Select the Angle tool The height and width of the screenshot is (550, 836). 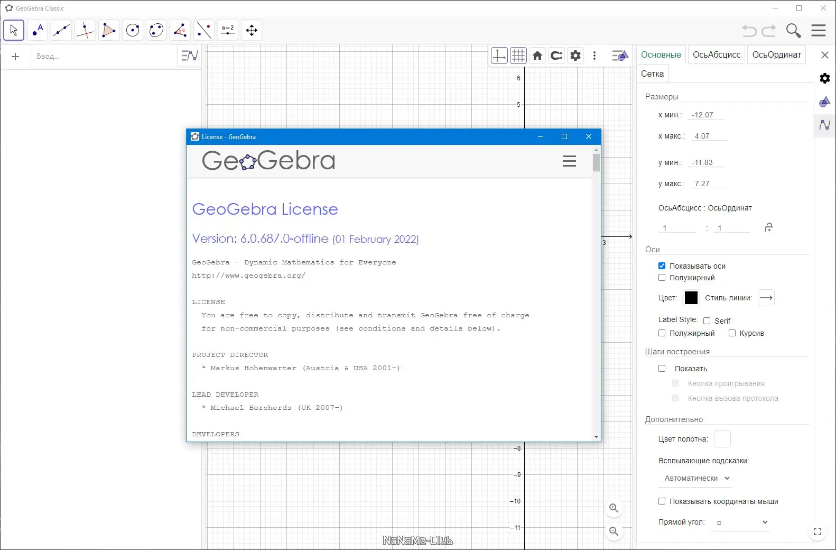coord(180,30)
